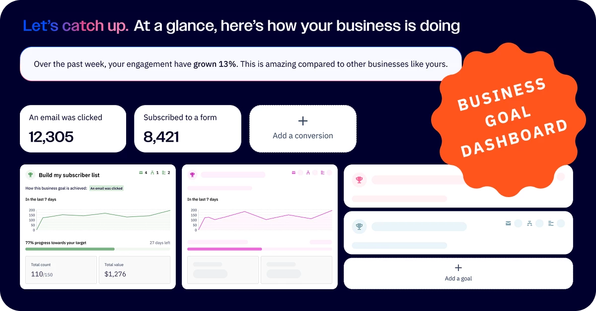
Task: Click the pink progress bar in second card
Action: coord(224,249)
